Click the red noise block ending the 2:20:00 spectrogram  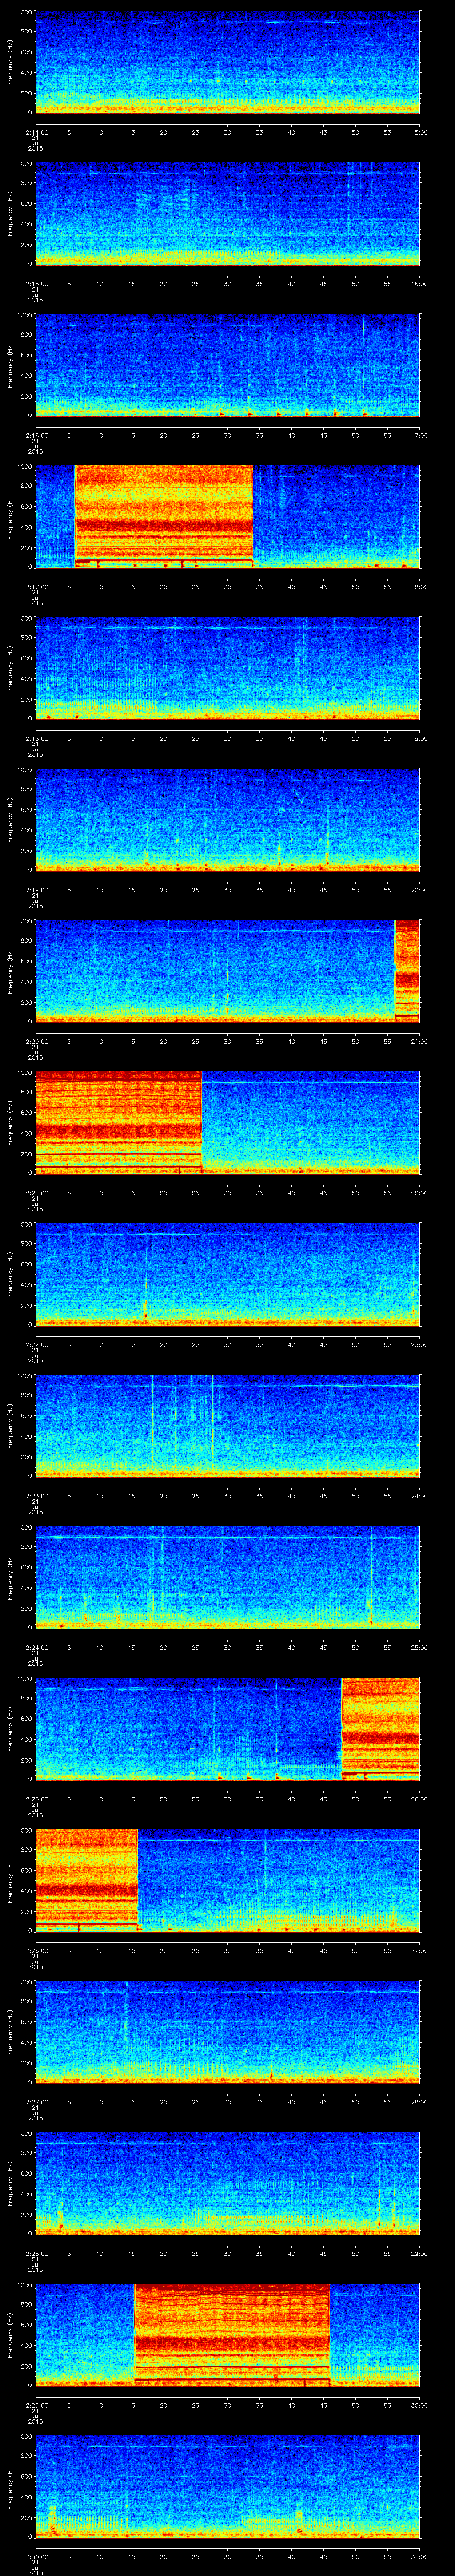pyautogui.click(x=407, y=970)
